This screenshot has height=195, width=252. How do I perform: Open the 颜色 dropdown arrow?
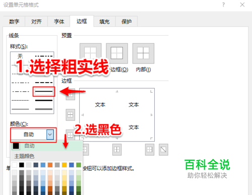tap(50, 135)
